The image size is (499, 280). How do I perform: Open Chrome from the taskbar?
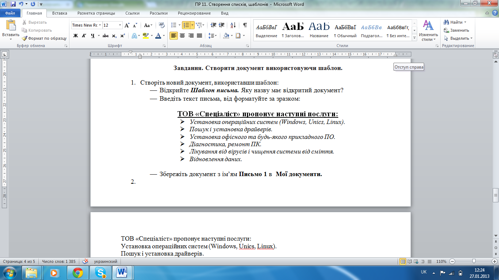pos(77,272)
